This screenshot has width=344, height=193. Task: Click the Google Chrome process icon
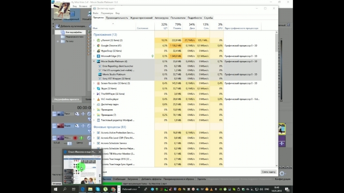[x=98, y=45]
